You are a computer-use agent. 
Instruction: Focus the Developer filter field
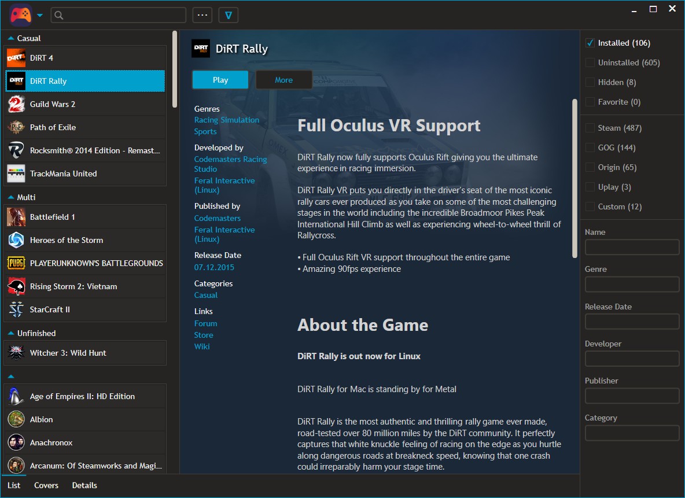pyautogui.click(x=632, y=359)
